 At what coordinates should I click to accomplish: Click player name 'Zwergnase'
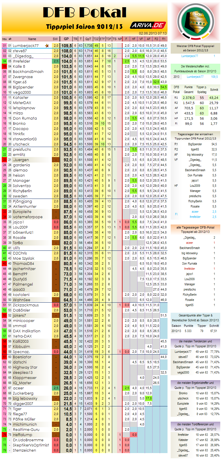pos(22,77)
